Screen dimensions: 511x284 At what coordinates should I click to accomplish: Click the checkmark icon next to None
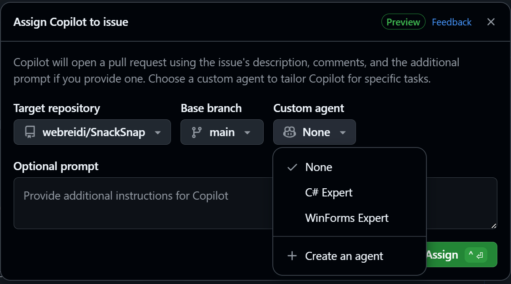(292, 167)
